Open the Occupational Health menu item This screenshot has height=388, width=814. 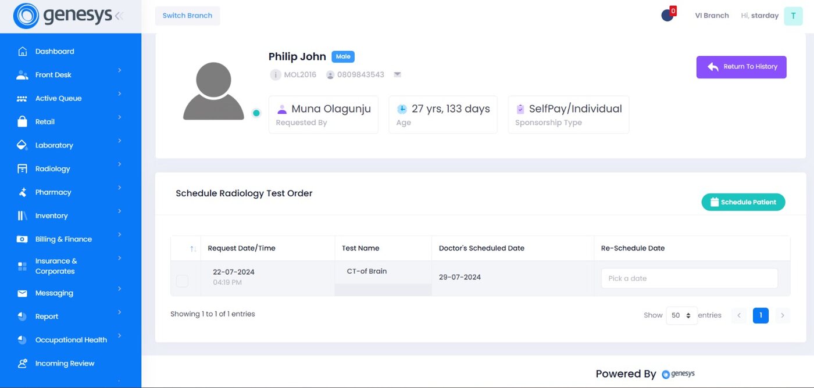70,340
